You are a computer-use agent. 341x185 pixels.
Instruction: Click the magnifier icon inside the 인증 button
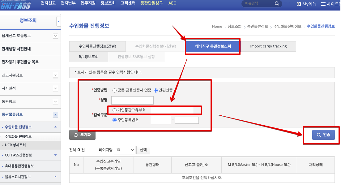coord(319,135)
